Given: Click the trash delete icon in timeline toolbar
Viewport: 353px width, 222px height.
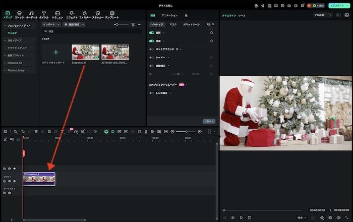Looking at the screenshot, I should pyautogui.click(x=36, y=131).
